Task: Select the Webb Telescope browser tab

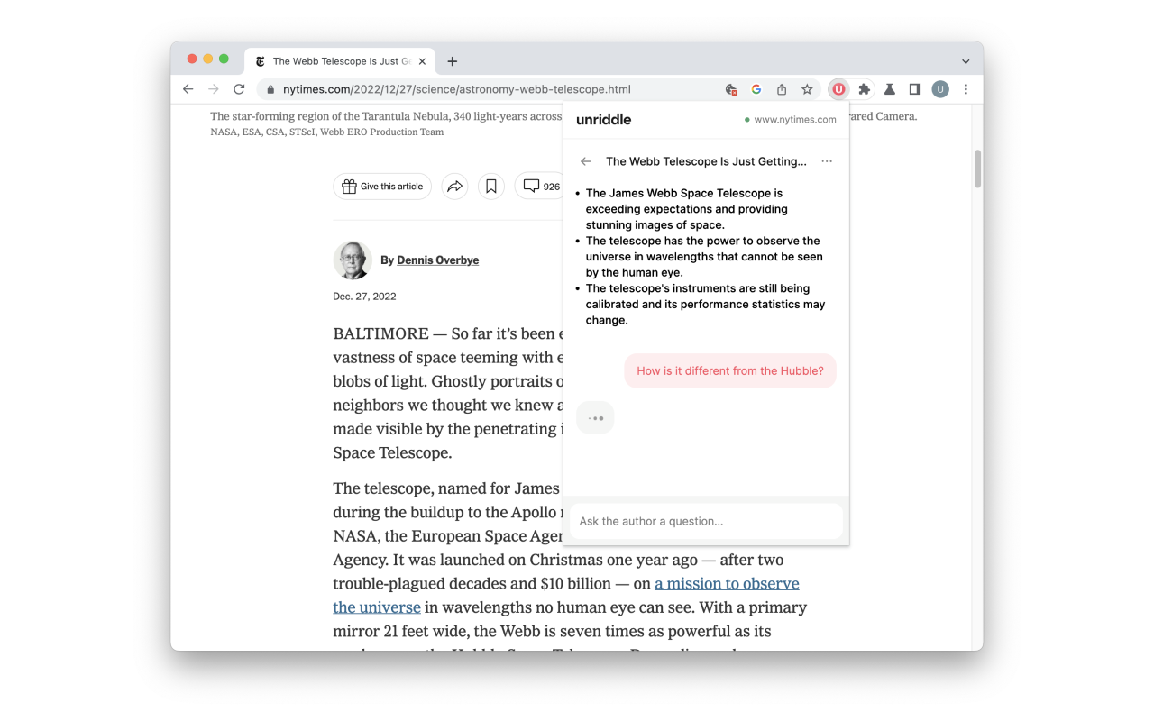Action: 340,61
